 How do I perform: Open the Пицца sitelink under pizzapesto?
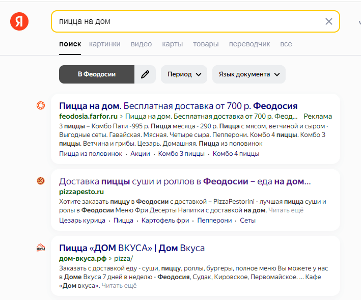click(x=123, y=221)
